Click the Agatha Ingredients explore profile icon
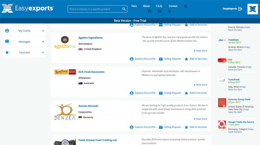This screenshot has width=260, height=145. point(131,59)
